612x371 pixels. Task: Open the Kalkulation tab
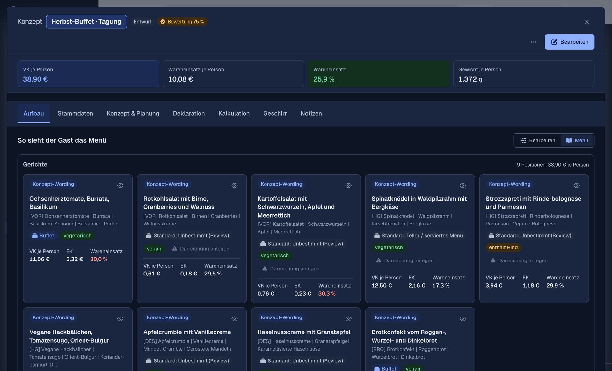(234, 113)
